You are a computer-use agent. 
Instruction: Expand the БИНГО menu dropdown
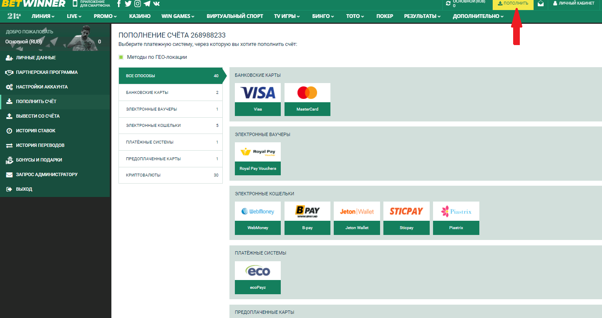point(323,16)
